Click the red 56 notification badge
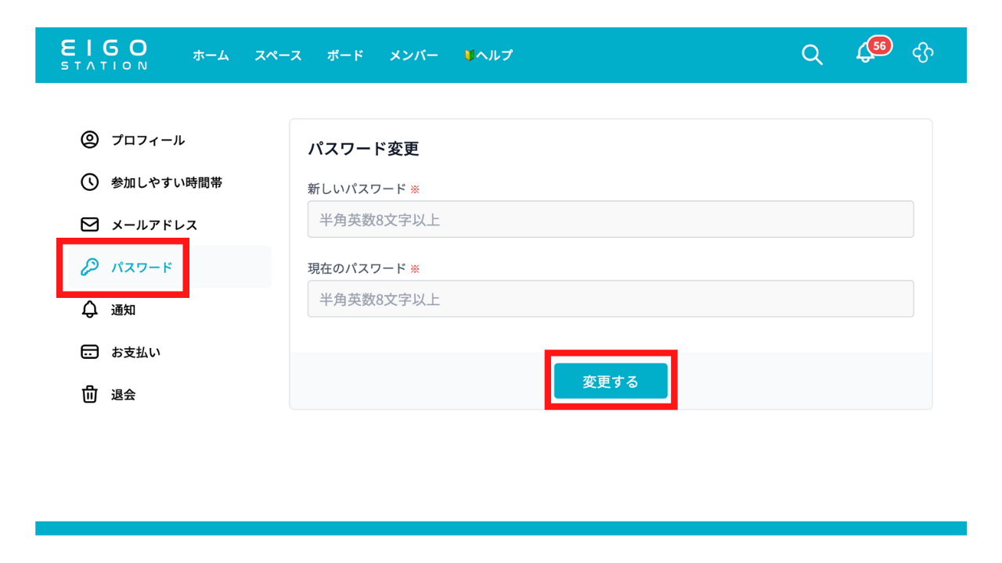Screen dimensions: 1002x563 click(879, 46)
